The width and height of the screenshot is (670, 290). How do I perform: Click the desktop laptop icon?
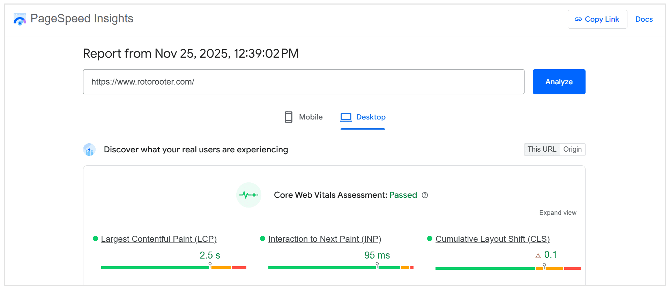(346, 117)
